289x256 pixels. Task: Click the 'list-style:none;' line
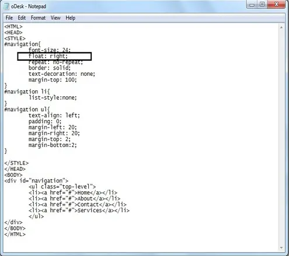point(53,97)
